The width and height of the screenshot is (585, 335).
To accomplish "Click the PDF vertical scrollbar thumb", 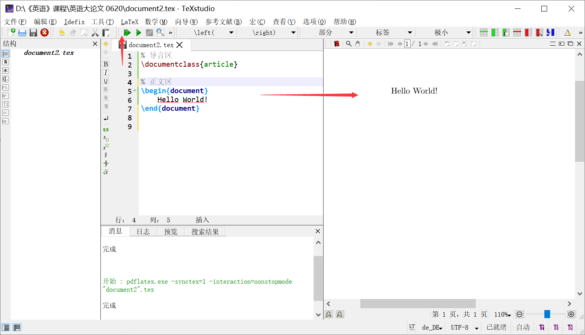I will pyautogui.click(x=580, y=121).
